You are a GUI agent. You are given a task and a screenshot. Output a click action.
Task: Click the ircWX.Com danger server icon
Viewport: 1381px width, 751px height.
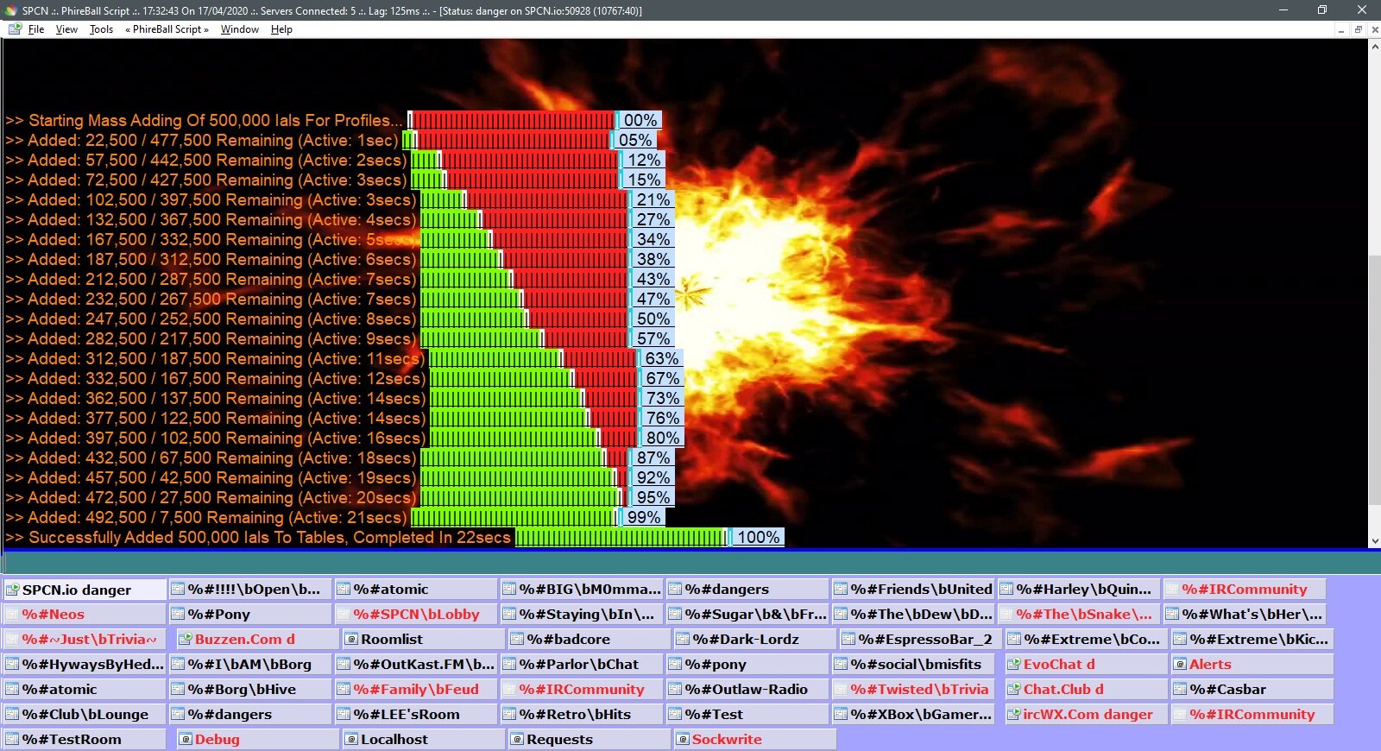[1013, 715]
